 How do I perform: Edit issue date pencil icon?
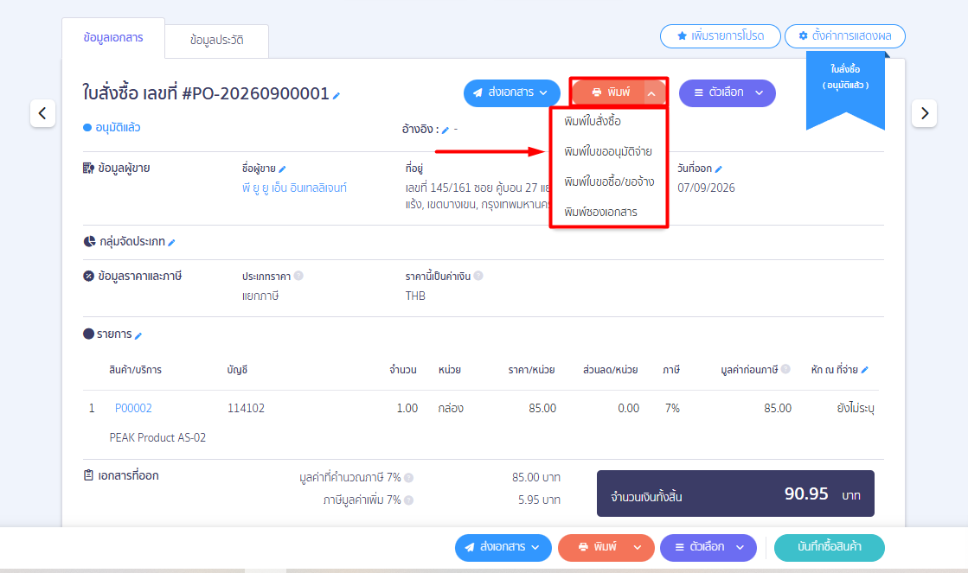(719, 169)
